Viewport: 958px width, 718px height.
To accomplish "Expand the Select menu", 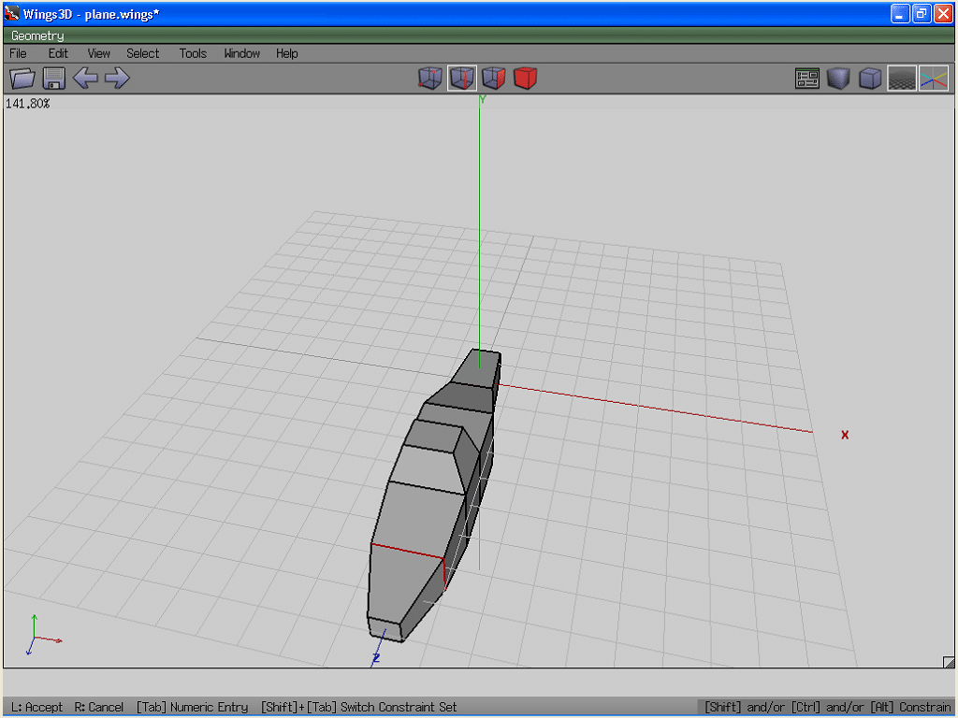I will [x=143, y=53].
